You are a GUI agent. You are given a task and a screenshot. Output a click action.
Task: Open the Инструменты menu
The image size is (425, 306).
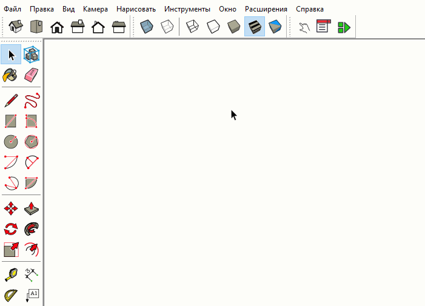tap(187, 9)
